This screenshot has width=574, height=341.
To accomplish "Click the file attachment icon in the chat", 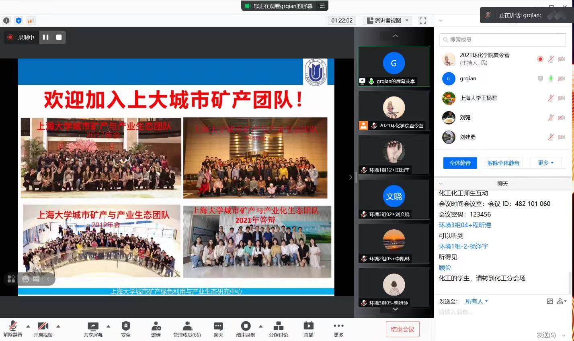I will pyautogui.click(x=550, y=301).
